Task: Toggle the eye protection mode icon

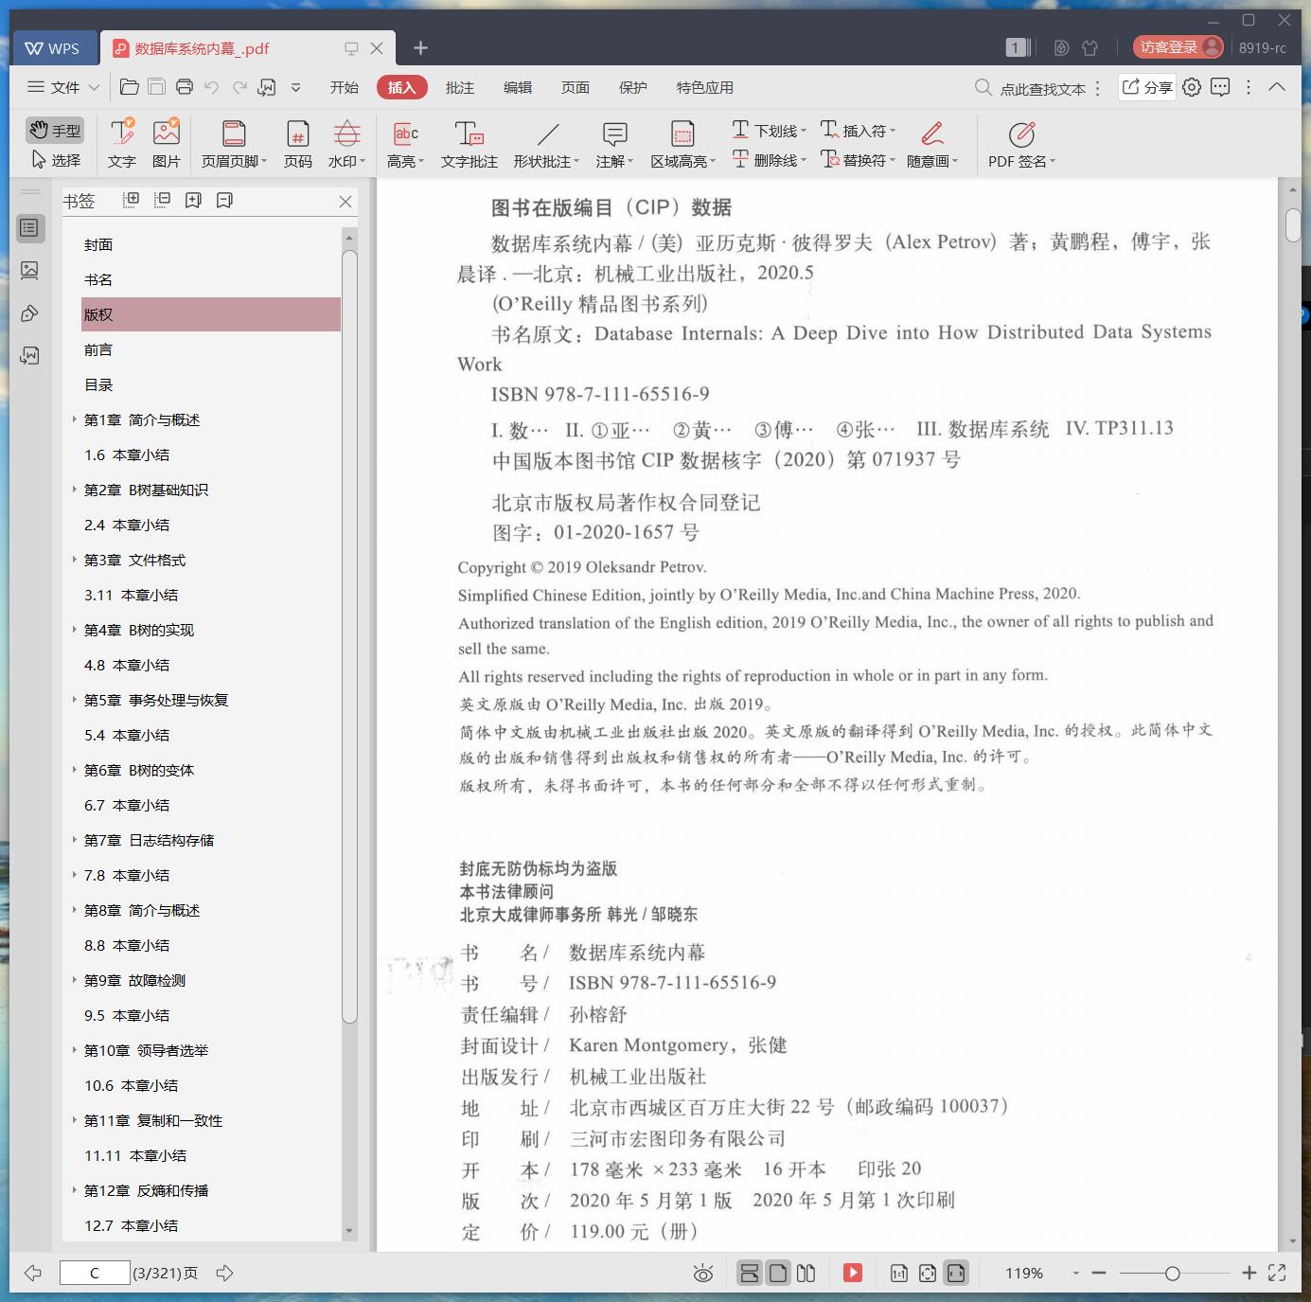Action: pyautogui.click(x=703, y=1274)
